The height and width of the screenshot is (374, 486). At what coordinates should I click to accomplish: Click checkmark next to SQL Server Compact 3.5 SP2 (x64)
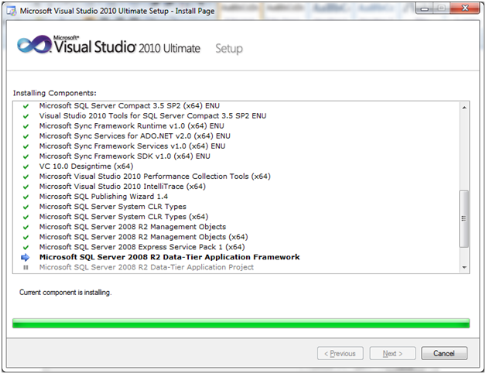point(26,106)
